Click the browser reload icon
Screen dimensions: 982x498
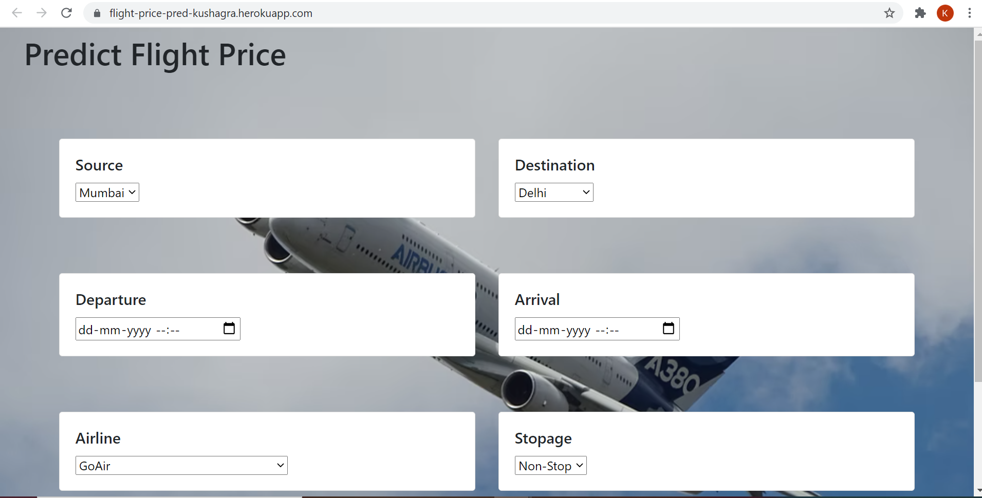pyautogui.click(x=66, y=13)
